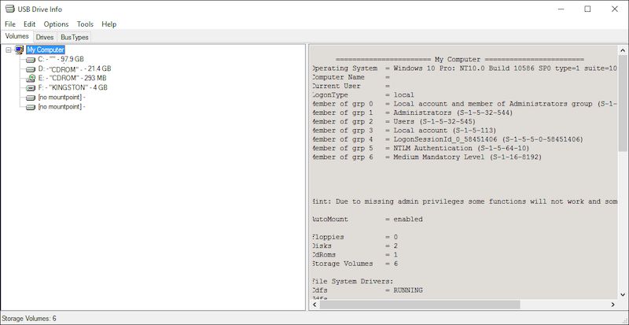Image resolution: width=629 pixels, height=325 pixels.
Task: Click horizontal scrollbar right arrow
Action: (x=613, y=305)
